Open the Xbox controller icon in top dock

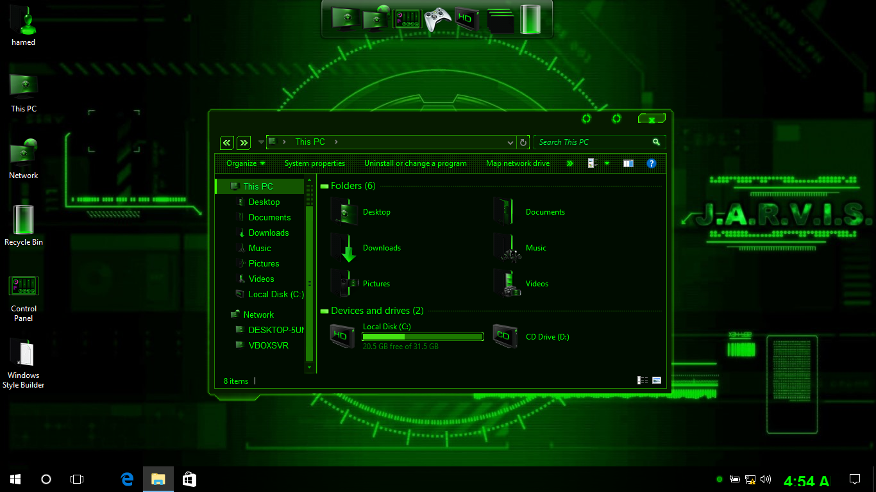click(x=438, y=19)
